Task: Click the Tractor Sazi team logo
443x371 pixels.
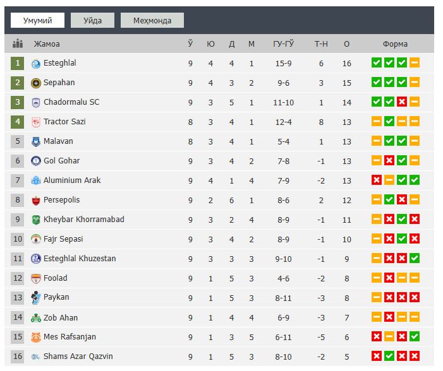Action: (36, 122)
